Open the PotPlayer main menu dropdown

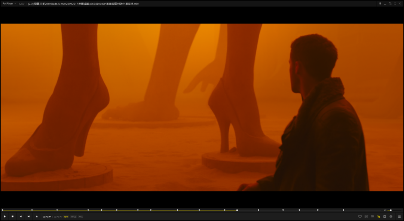pyautogui.click(x=9, y=4)
